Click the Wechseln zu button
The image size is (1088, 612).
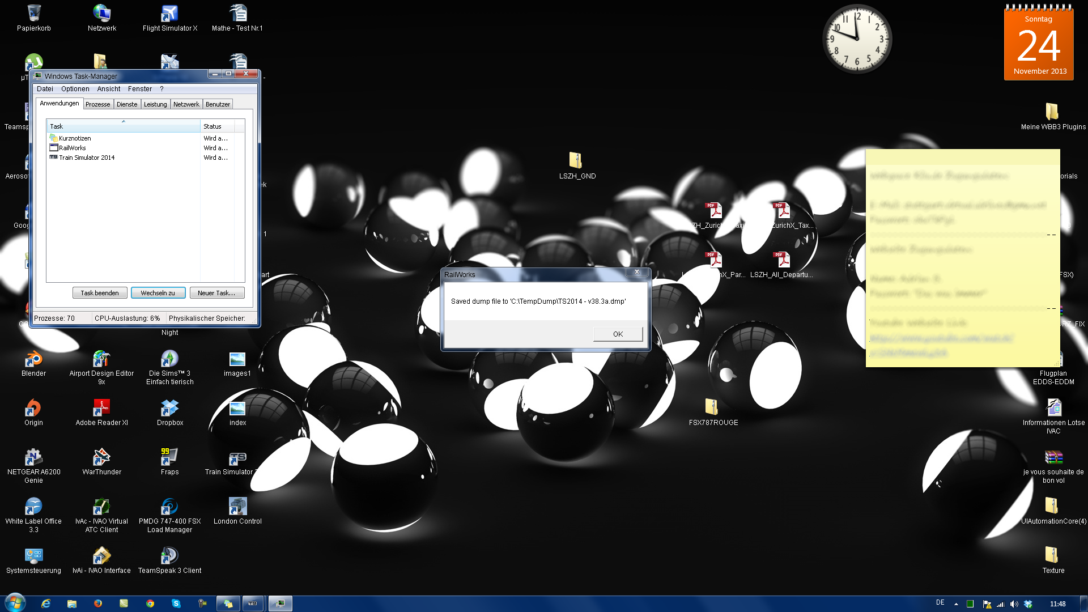point(158,293)
